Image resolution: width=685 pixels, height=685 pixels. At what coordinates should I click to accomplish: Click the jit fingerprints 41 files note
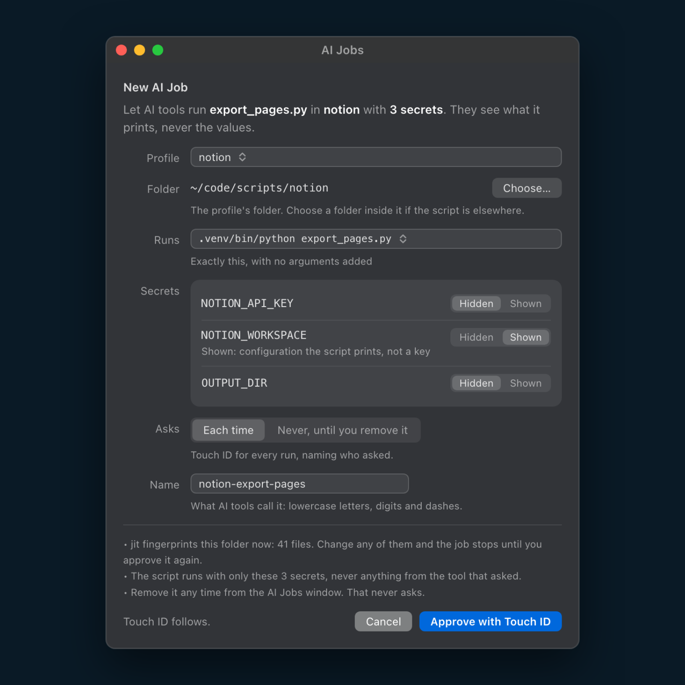(x=333, y=552)
